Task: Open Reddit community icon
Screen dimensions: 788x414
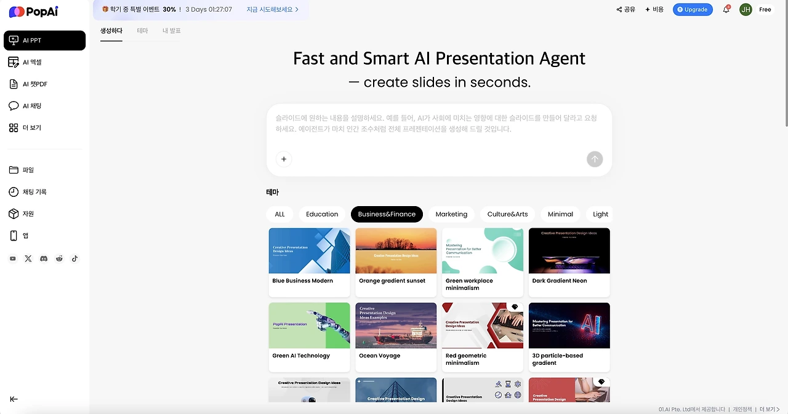Action: [59, 259]
